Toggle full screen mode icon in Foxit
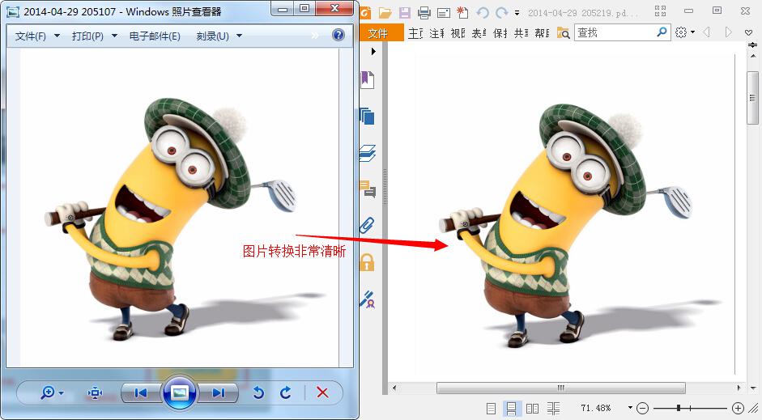Image resolution: width=762 pixels, height=420 pixels. (x=660, y=11)
